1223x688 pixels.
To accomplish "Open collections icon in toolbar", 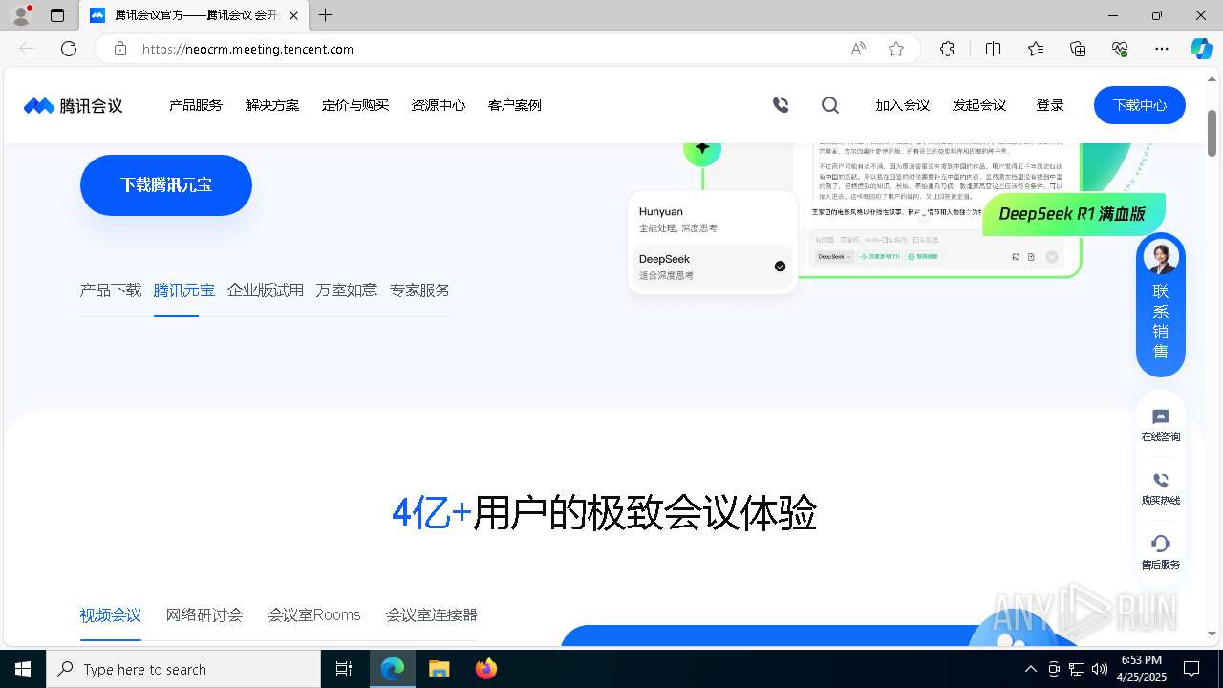I will click(x=1078, y=49).
